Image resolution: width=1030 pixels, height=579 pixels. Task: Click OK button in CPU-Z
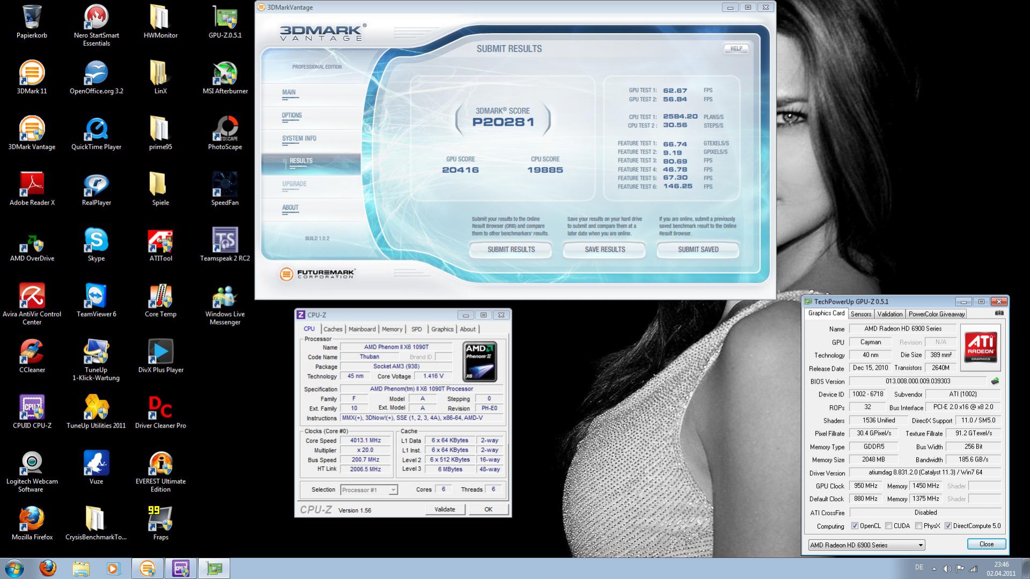488,509
